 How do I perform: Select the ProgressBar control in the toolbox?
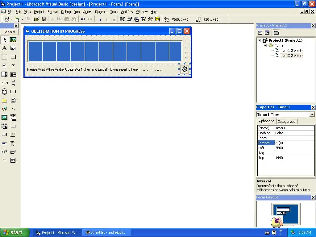click(x=4, y=143)
